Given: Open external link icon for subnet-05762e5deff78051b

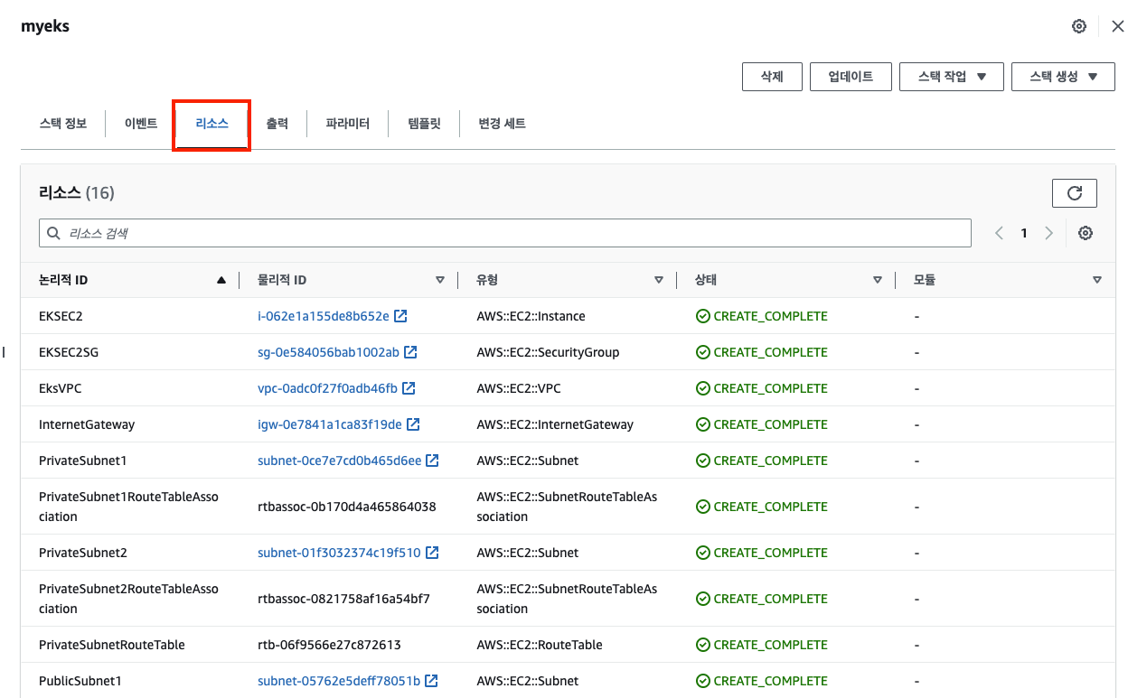Looking at the screenshot, I should coord(431,681).
